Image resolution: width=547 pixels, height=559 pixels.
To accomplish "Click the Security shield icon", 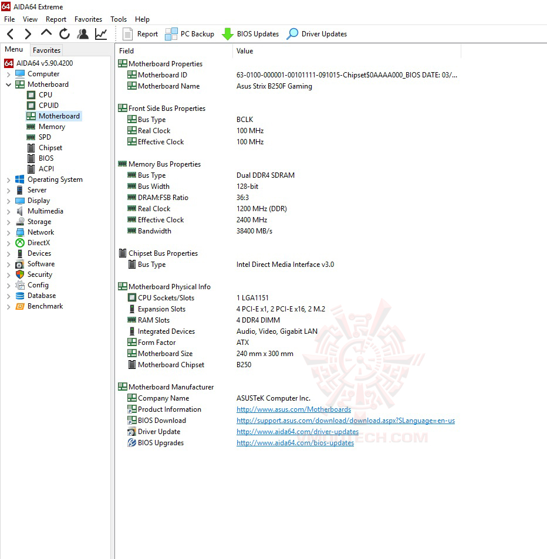I will (x=20, y=275).
